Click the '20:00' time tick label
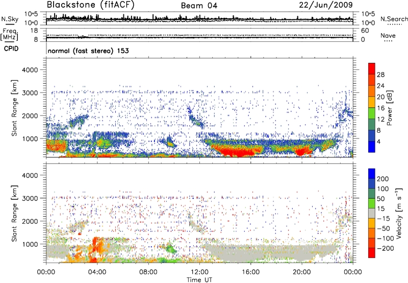This screenshot has height=283, width=408. click(301, 272)
